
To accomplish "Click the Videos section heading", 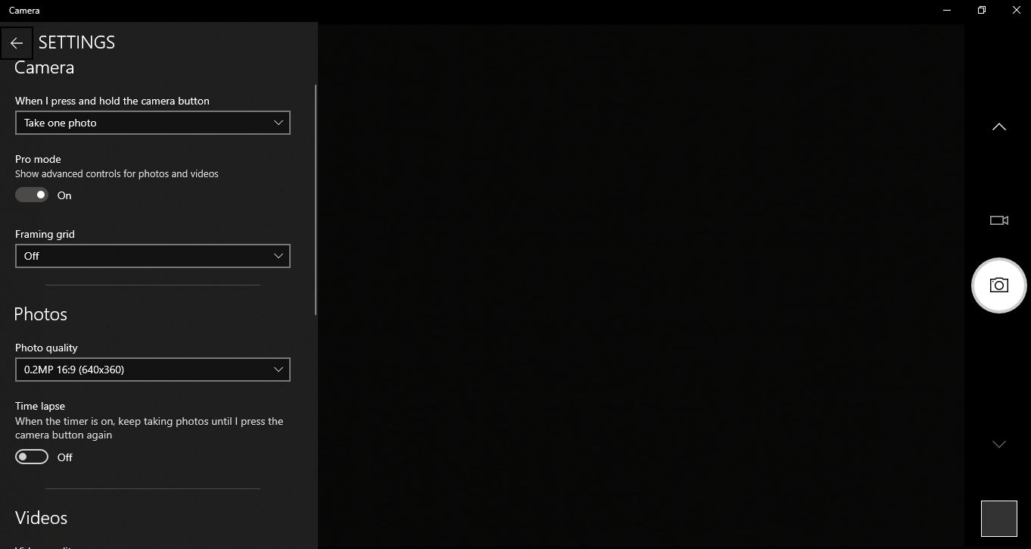I will [x=42, y=518].
